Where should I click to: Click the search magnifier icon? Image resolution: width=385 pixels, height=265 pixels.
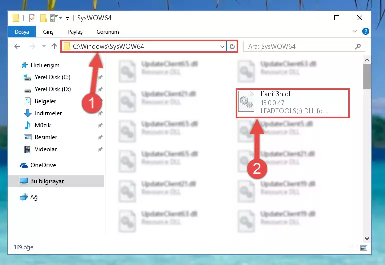[358, 46]
